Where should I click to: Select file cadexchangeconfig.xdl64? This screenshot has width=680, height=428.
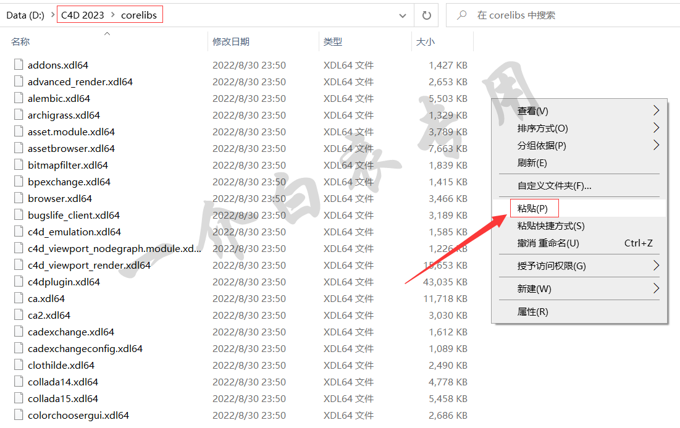point(85,348)
